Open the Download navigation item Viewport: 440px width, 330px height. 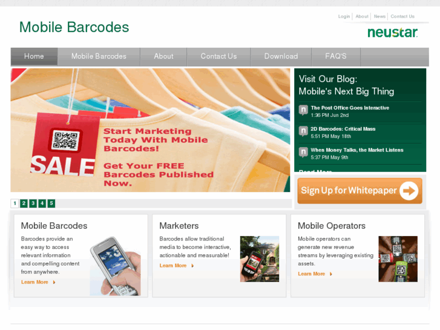(281, 56)
